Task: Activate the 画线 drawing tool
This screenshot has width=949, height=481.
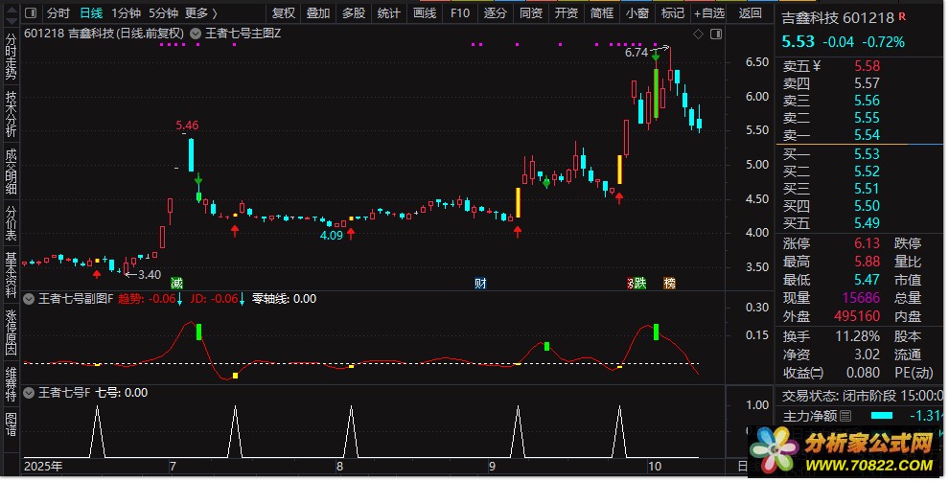Action: tap(425, 12)
